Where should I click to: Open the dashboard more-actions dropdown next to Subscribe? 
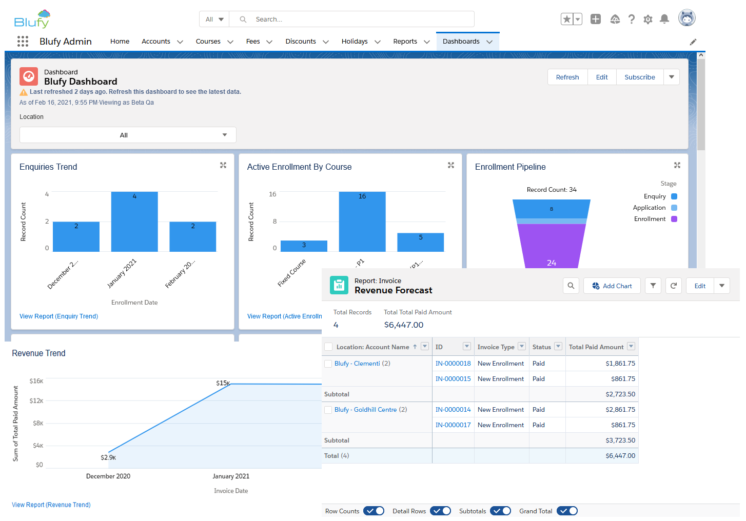click(x=672, y=77)
